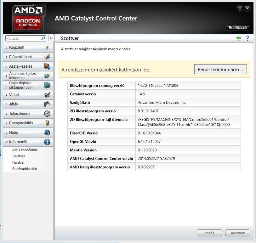The width and height of the screenshot is (256, 243).
Task: Expand the Energiaellátás section
Action: [x=28, y=123]
